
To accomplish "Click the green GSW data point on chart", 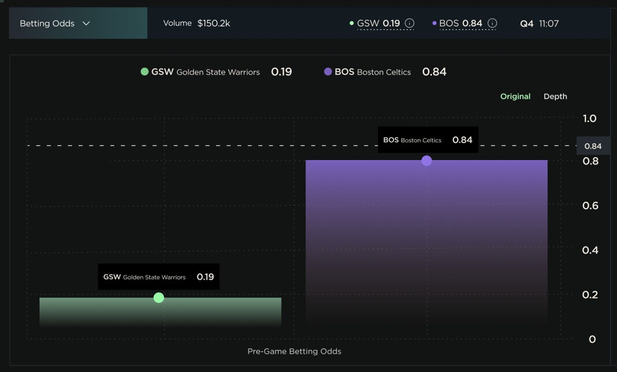I will [159, 298].
